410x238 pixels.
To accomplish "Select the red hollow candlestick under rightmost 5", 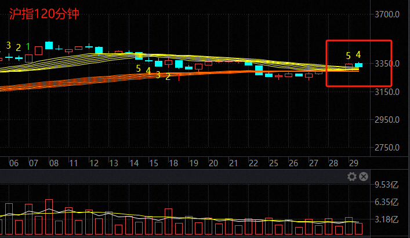I will [x=349, y=66].
